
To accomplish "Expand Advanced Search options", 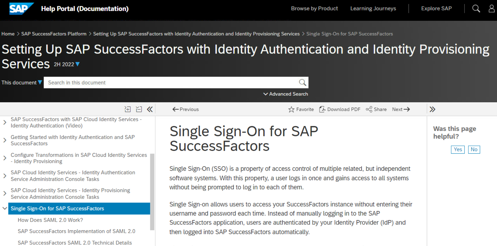I will click(286, 94).
